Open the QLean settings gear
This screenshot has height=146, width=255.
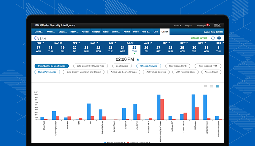219,38
